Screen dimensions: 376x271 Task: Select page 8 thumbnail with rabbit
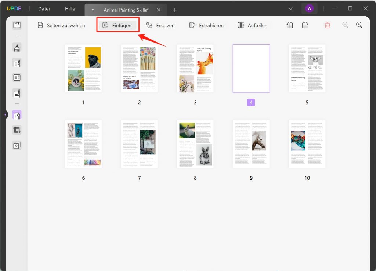click(195, 144)
